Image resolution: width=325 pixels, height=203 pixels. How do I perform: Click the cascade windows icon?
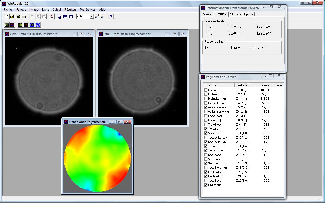(x=59, y=16)
